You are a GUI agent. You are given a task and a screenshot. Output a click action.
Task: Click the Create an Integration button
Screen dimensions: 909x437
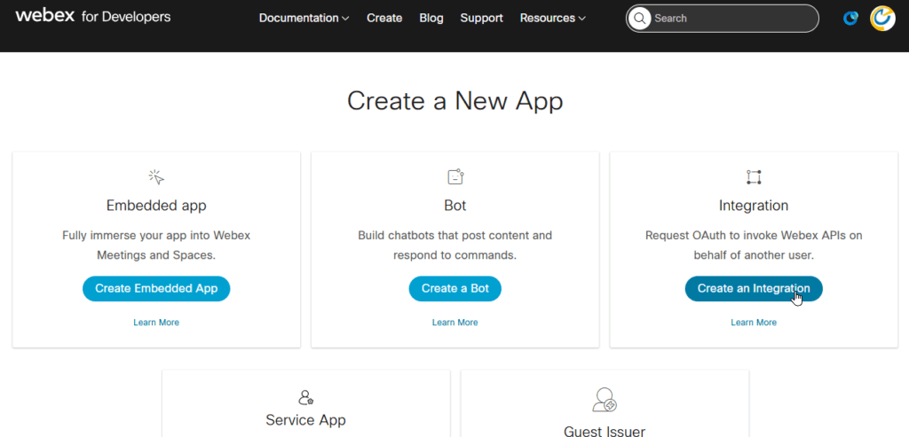(x=754, y=288)
